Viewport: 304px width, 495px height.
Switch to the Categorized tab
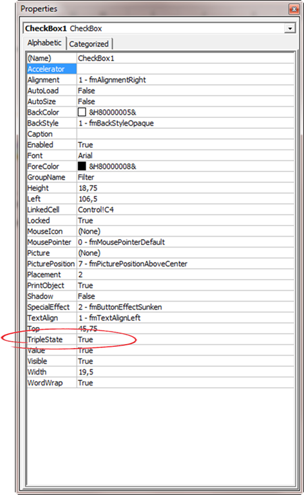pyautogui.click(x=89, y=44)
